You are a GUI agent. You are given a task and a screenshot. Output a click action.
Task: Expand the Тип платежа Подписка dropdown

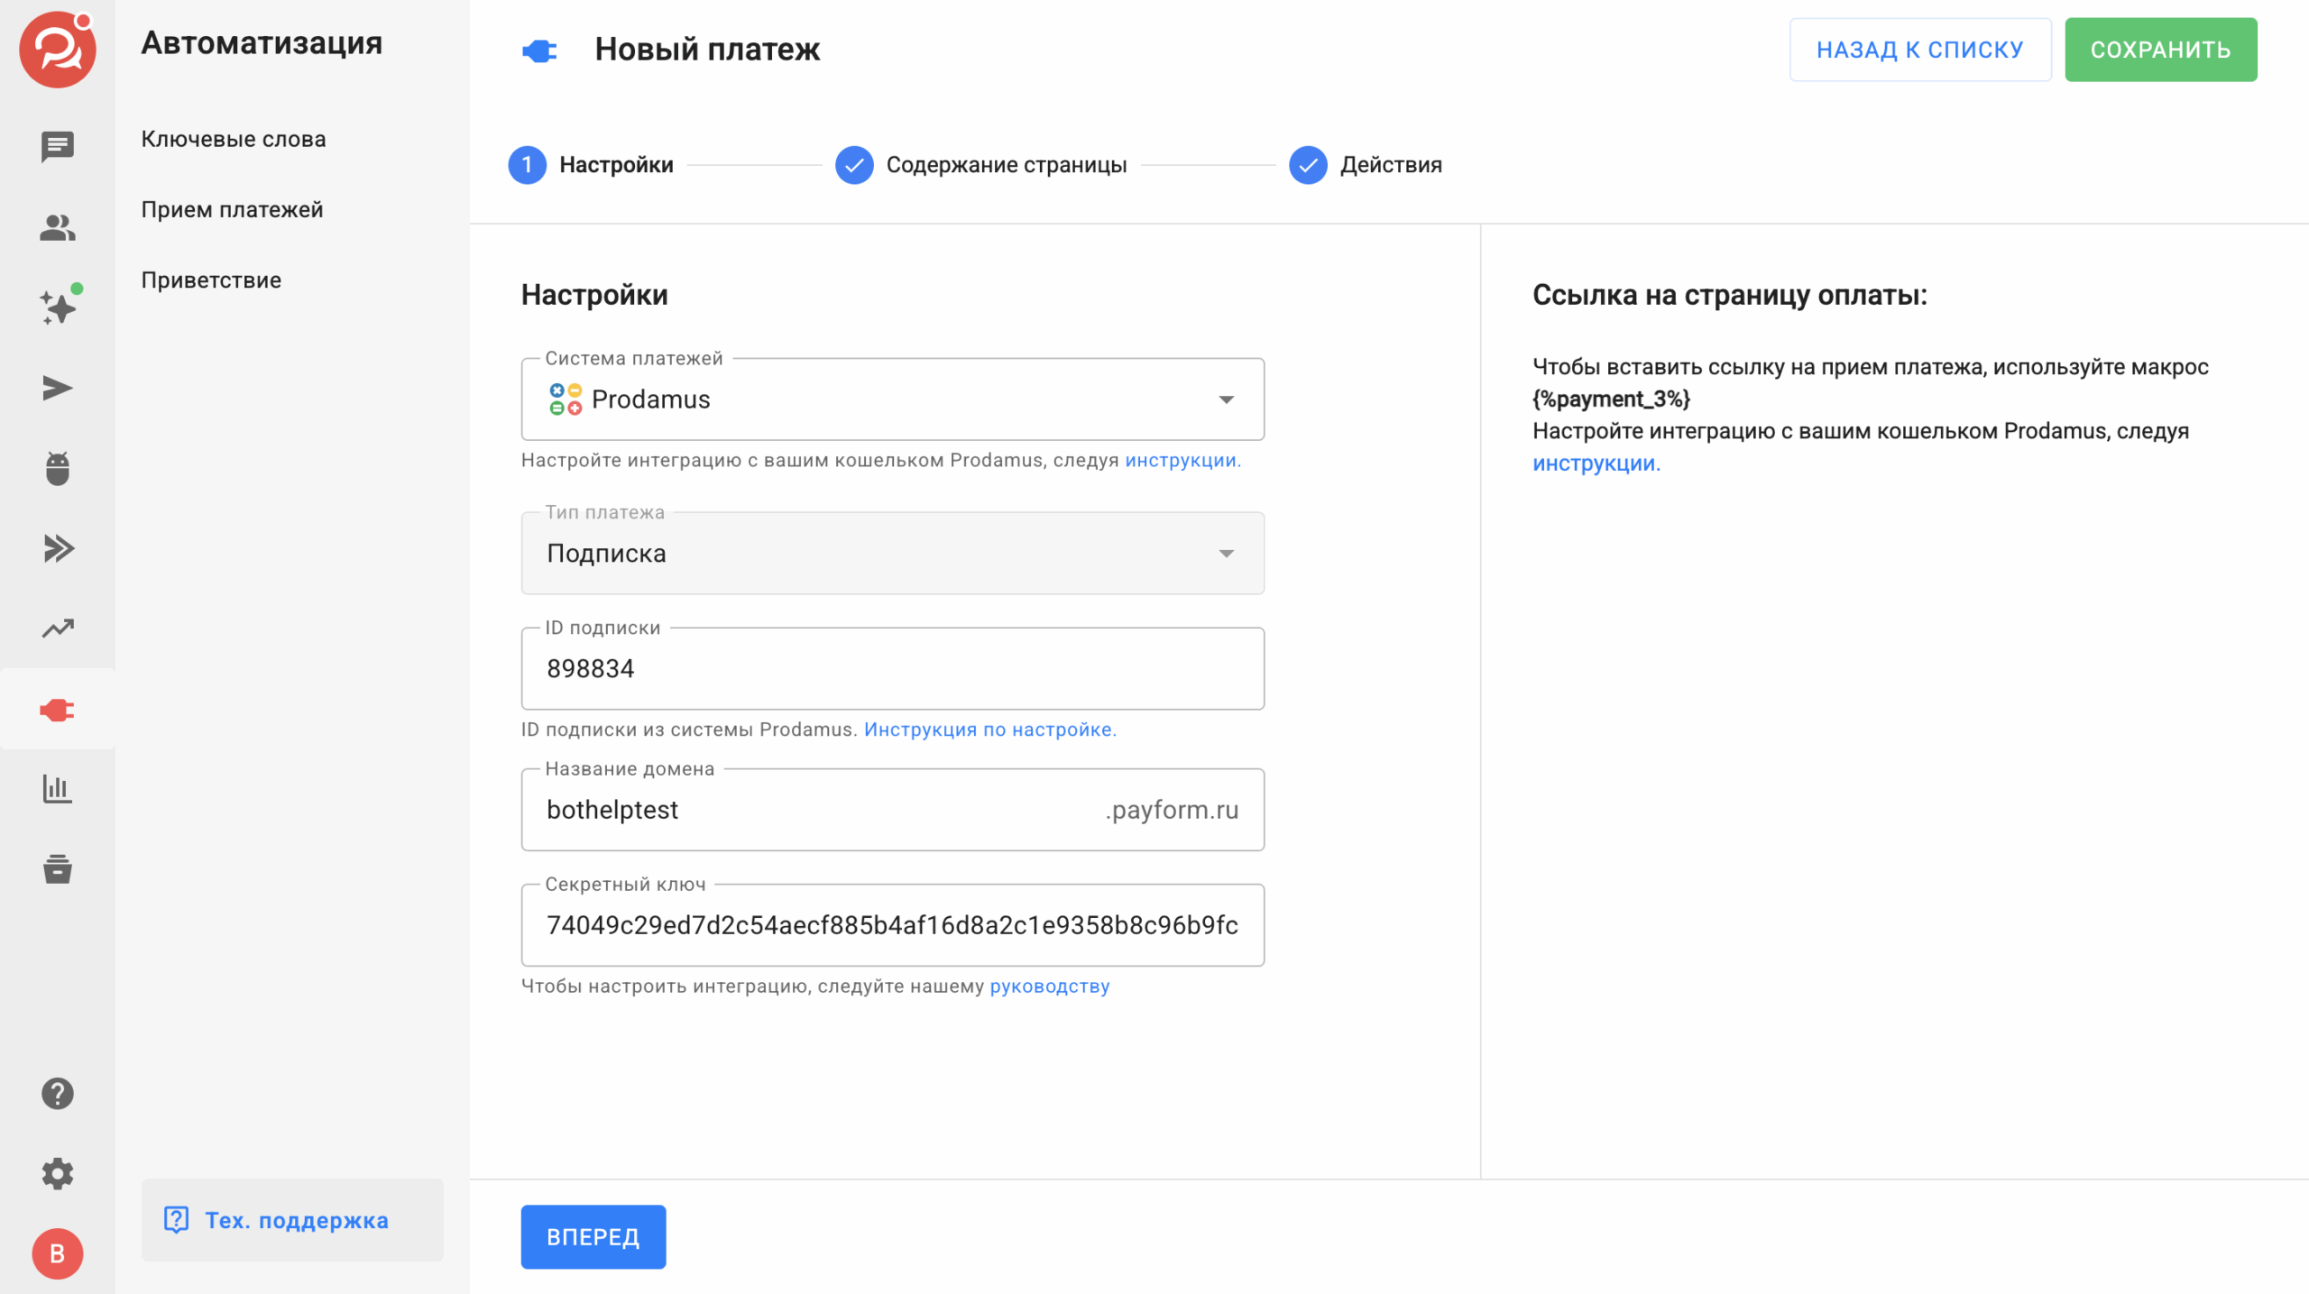pyautogui.click(x=892, y=553)
